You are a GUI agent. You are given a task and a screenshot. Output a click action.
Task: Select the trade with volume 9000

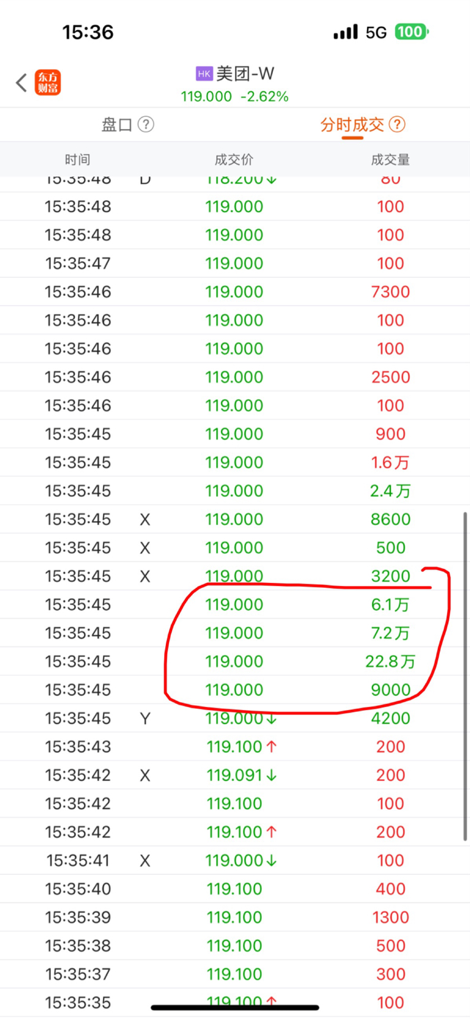tap(235, 690)
